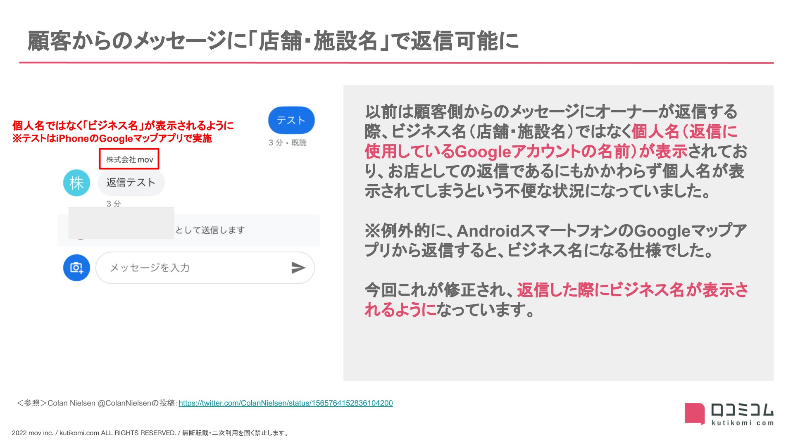Image resolution: width=793 pixels, height=446 pixels.
Task: Click the メッセージを入力 message field
Action: coord(205,268)
